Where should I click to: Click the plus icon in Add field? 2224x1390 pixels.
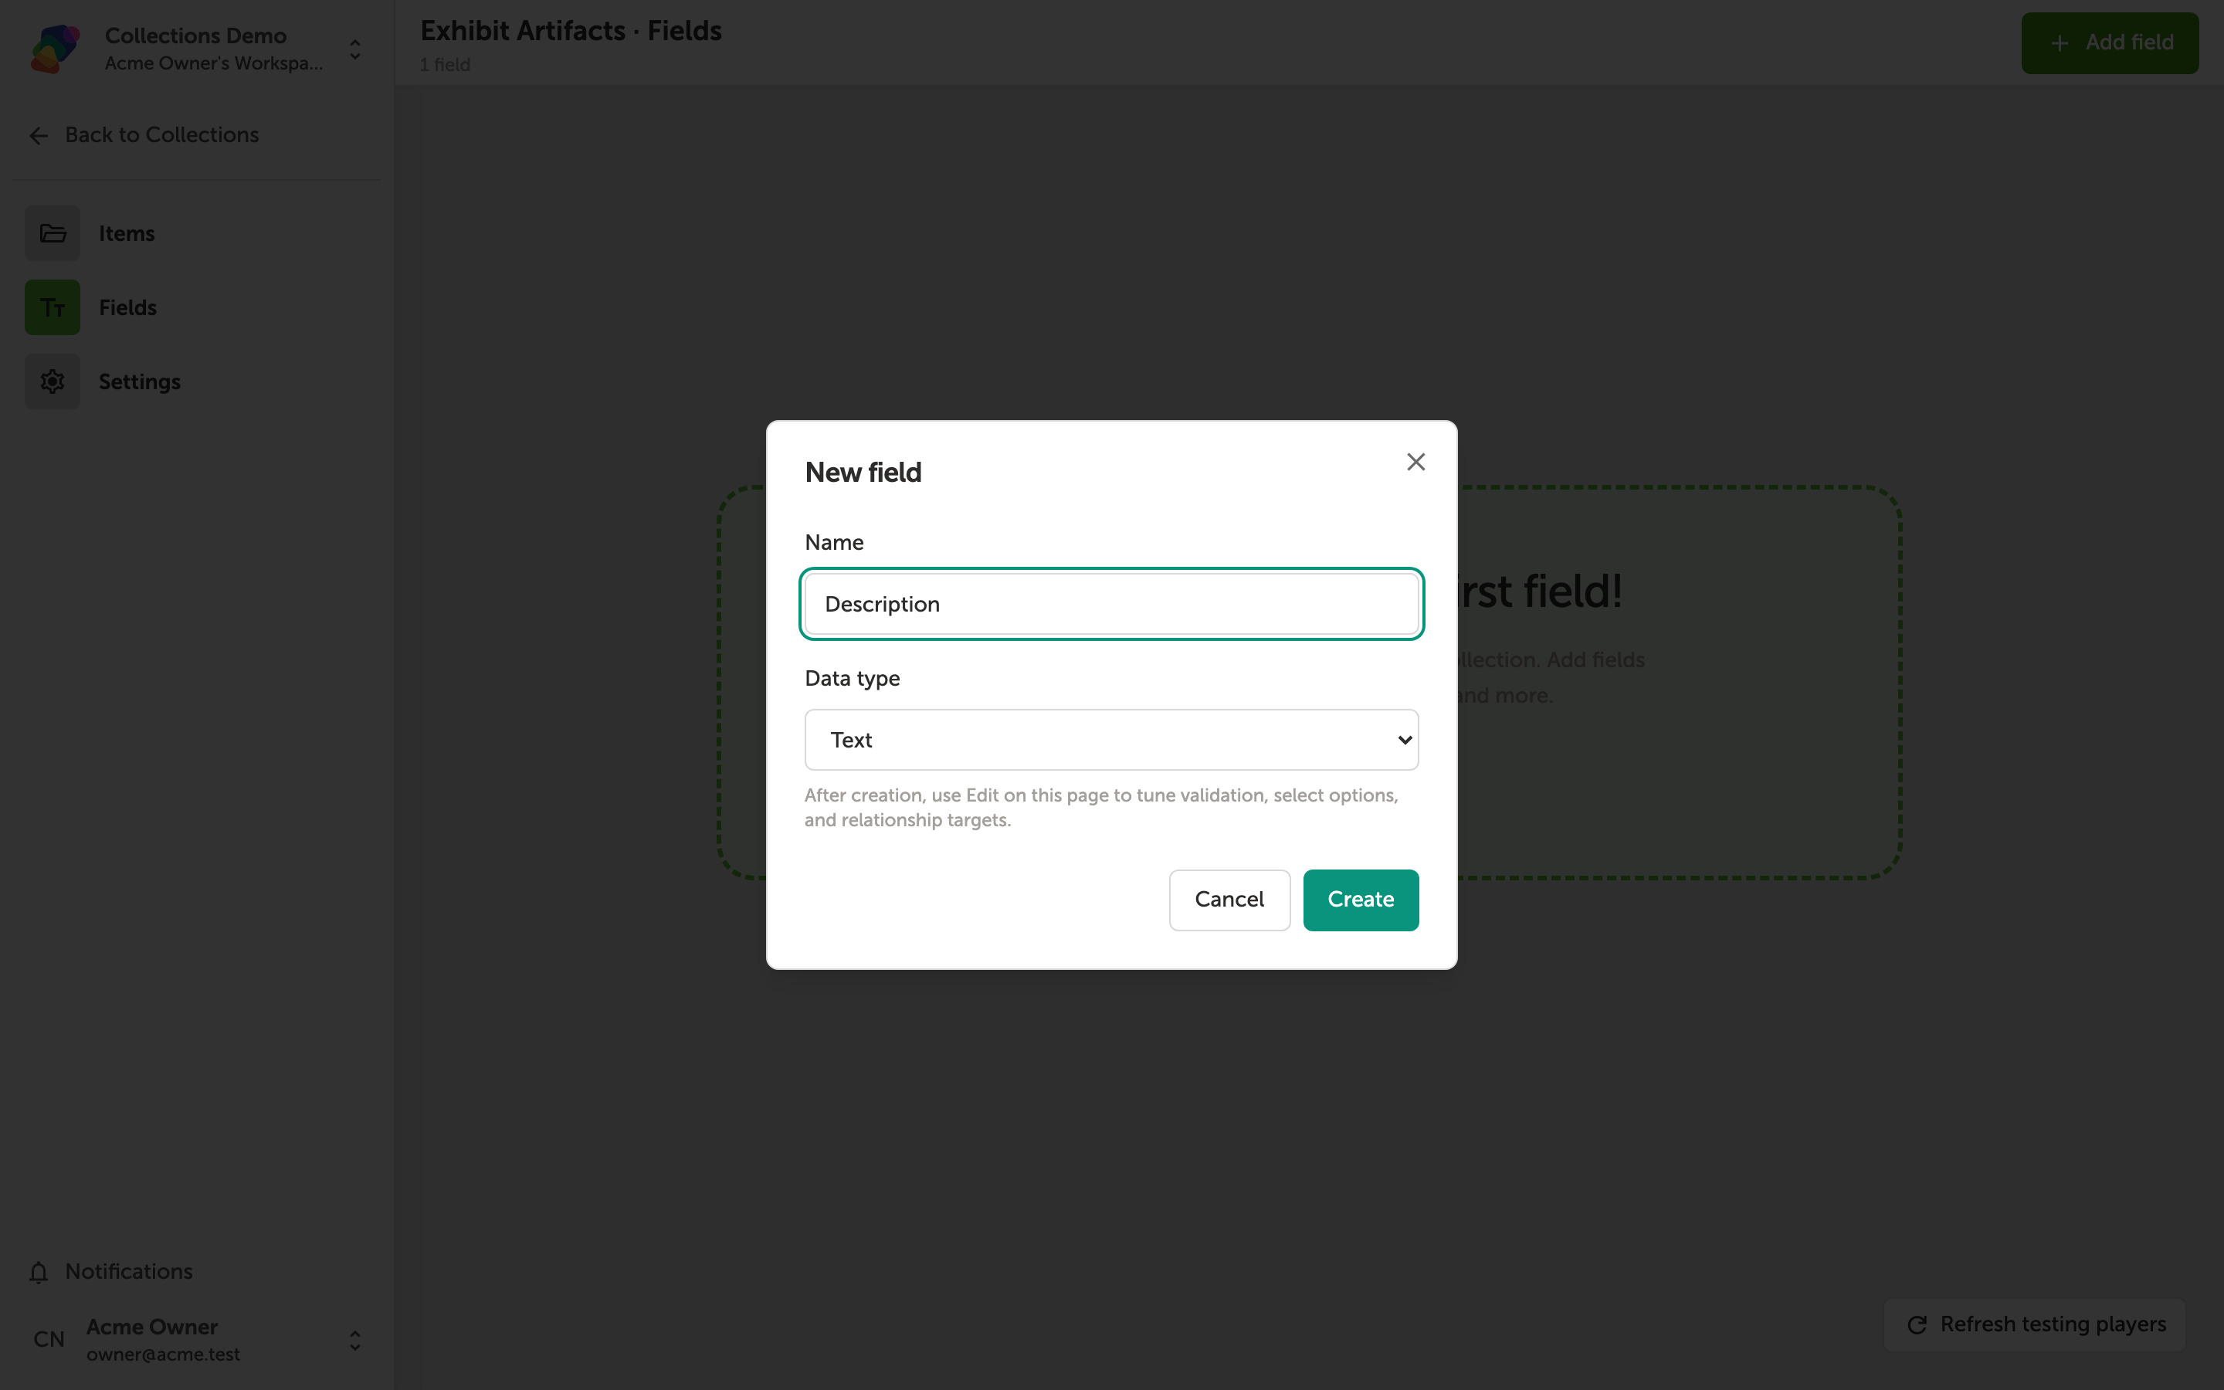click(2060, 43)
